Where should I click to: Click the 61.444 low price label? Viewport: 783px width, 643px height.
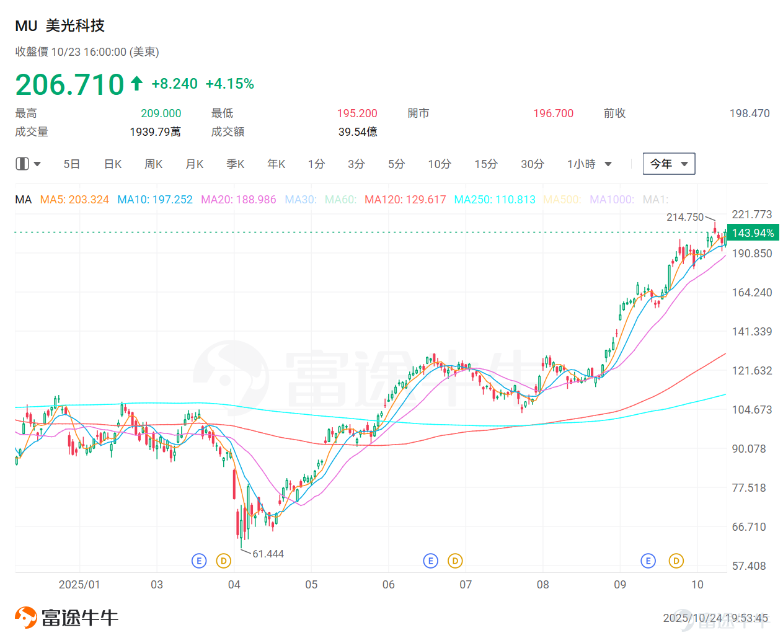point(268,554)
